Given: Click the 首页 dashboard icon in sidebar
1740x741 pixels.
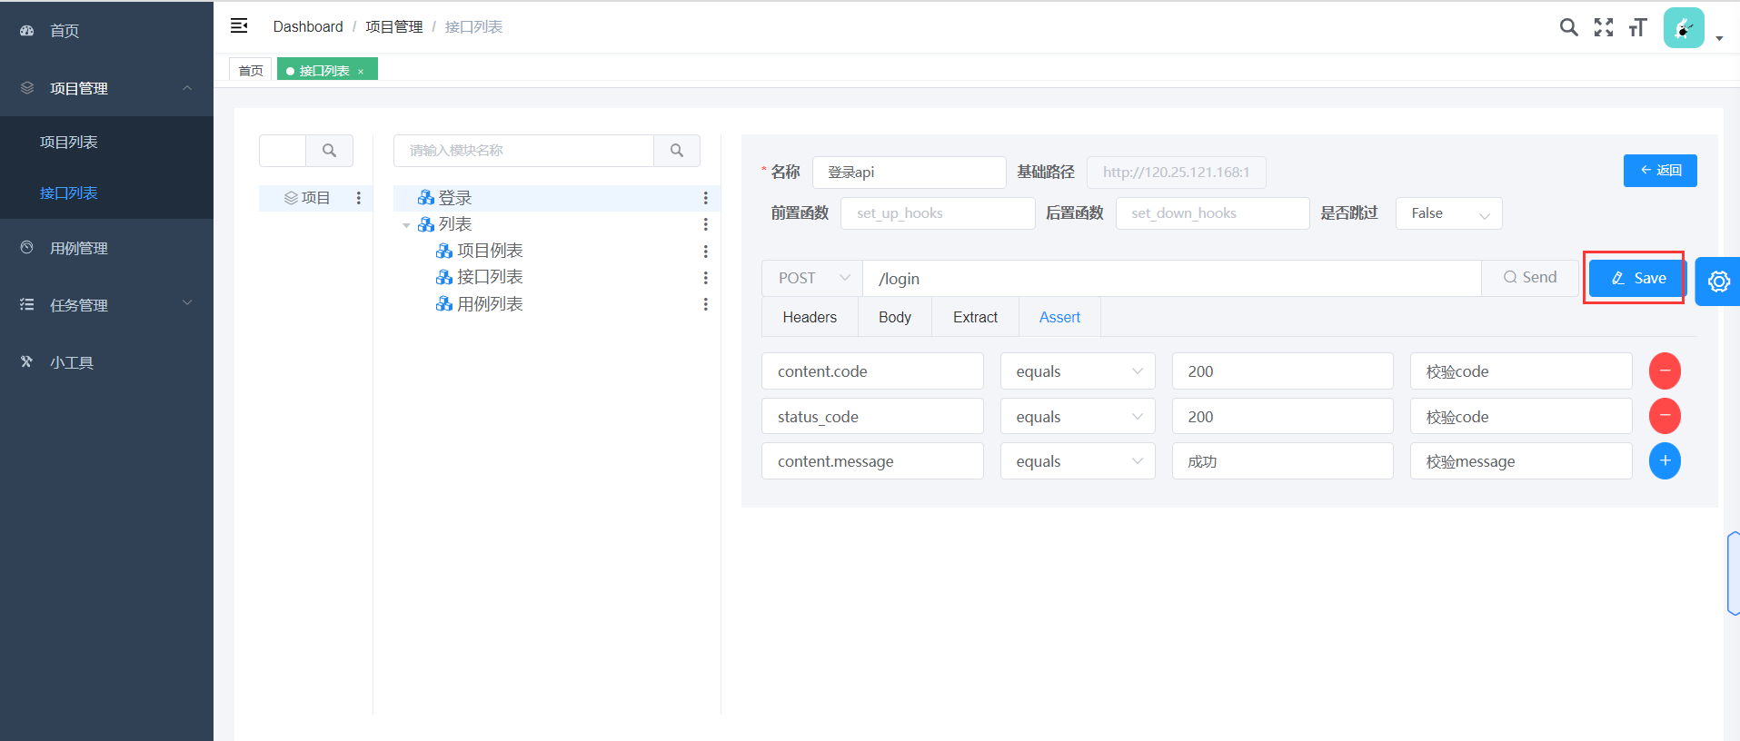Looking at the screenshot, I should [x=26, y=30].
